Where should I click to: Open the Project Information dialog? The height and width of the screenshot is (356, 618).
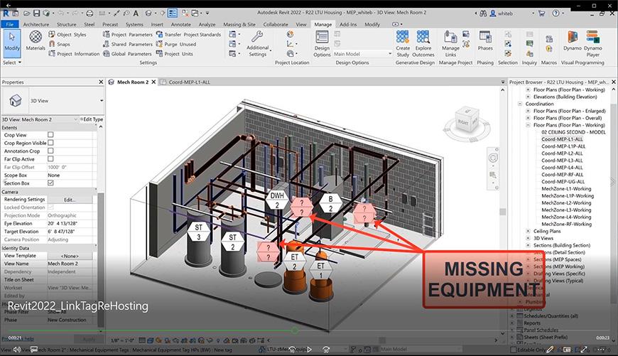74,53
